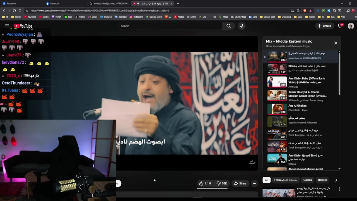Open the Brave Shields lion icon

point(305,11)
